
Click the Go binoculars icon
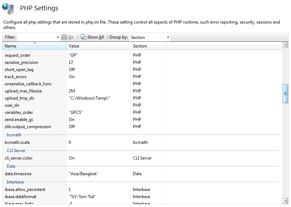(64, 37)
